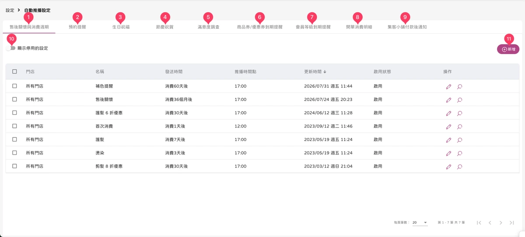Edit the 燙染 row with pencil icon
The width and height of the screenshot is (525, 237).
(448, 153)
